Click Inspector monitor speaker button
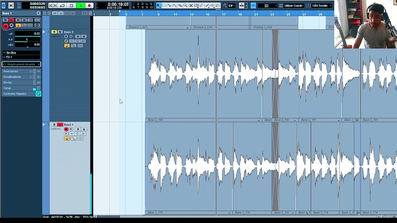397x223 pixels. (11, 25)
